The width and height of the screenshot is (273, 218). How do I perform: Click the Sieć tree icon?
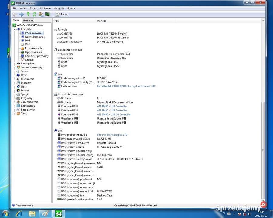coord(18,87)
